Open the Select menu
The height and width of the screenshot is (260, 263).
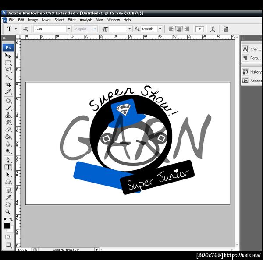(x=59, y=20)
